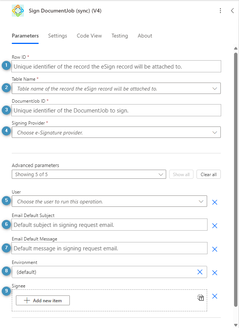Screen dimensions: 239x328
Task: Click the DocumentJob ID input field
Action: tap(116, 110)
